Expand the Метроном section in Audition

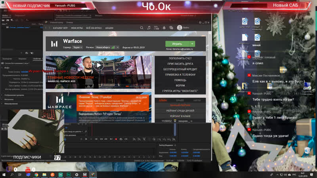coord(8,99)
